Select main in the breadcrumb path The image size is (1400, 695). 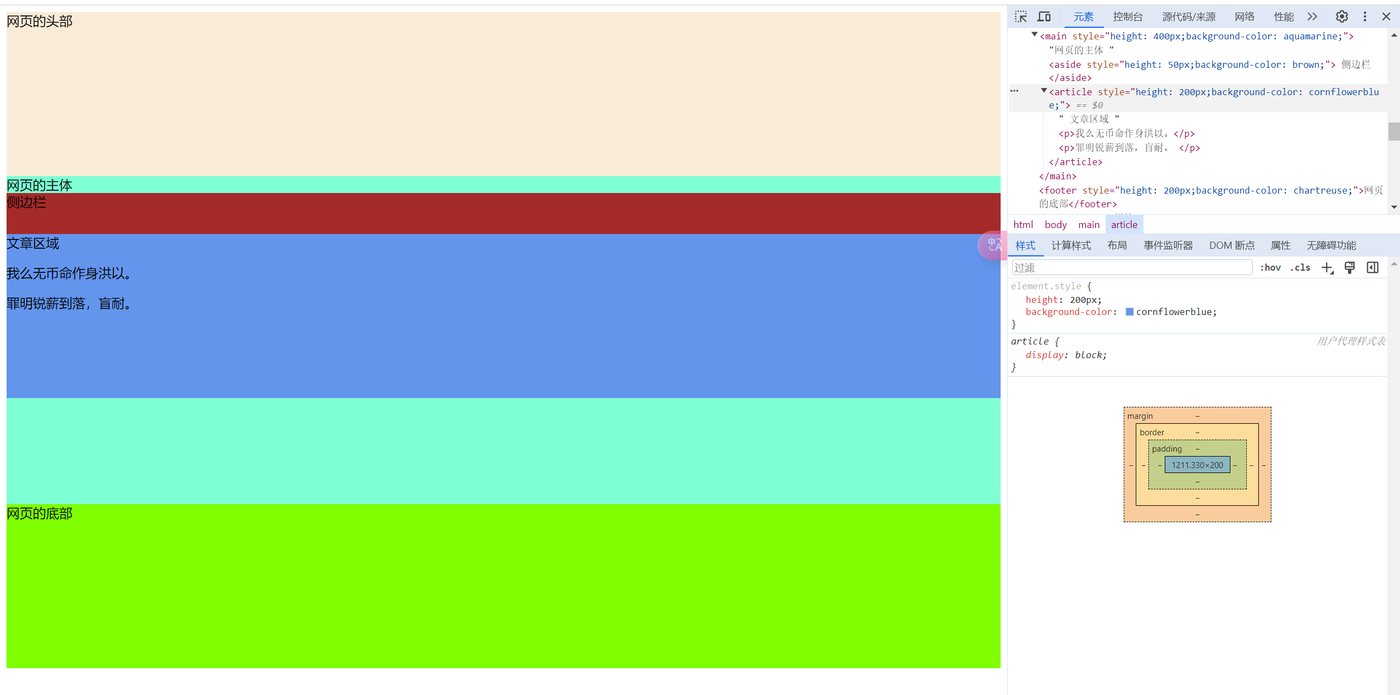(x=1088, y=225)
